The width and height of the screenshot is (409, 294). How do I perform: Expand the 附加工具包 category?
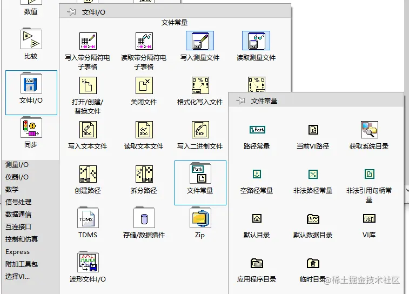coord(22,264)
